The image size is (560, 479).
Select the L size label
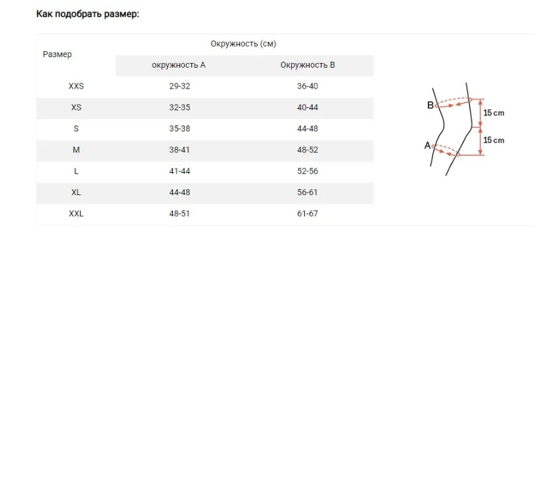tap(76, 171)
